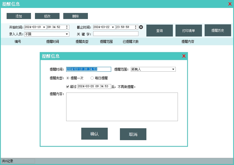Open 打印清单 print list
Image resolution: width=234 pixels, height=165 pixels.
pos(188,31)
